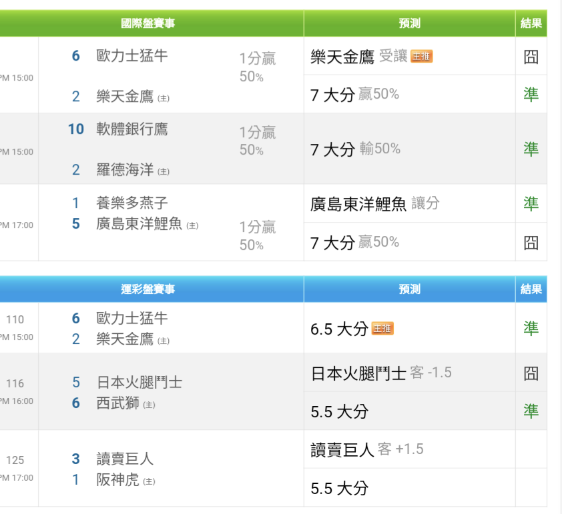Image resolution: width=582 pixels, height=514 pixels.
Task: Click score 10 for 軟體銀行鷹
Action: [x=75, y=129]
